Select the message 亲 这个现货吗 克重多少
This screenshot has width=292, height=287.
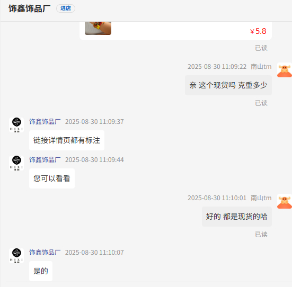tap(228, 85)
